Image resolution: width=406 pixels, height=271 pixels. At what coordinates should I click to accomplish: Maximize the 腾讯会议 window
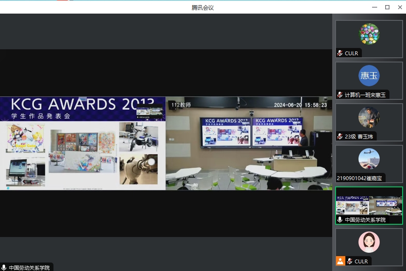(x=387, y=7)
